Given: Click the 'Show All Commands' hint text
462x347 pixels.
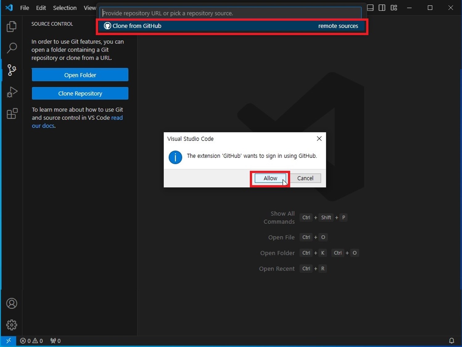Looking at the screenshot, I should 279,217.
